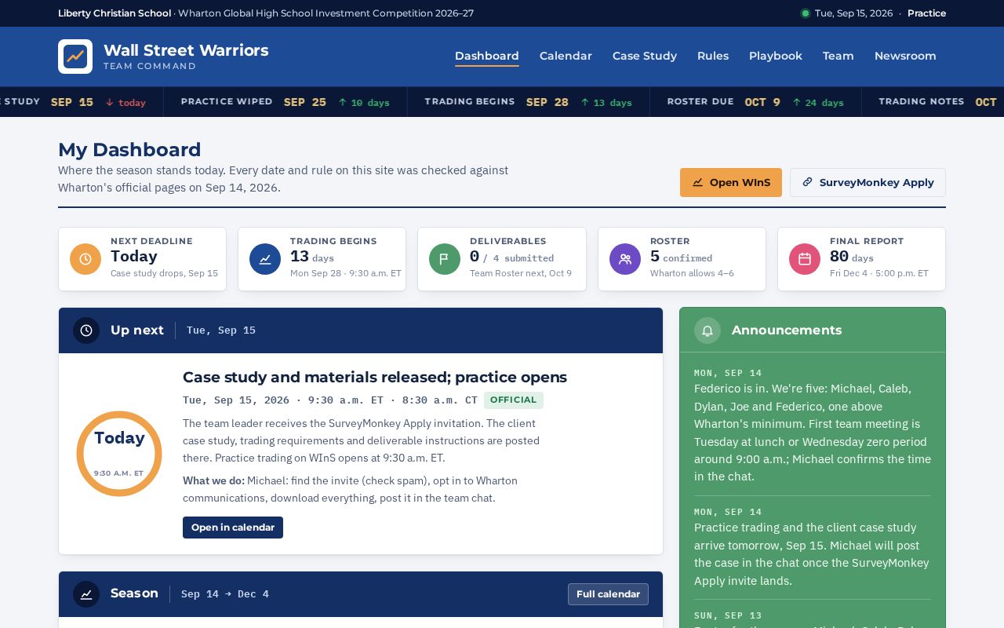Click the Trading Begins Sep 28 ticker item
The height and width of the screenshot is (628, 1004).
tap(529, 102)
